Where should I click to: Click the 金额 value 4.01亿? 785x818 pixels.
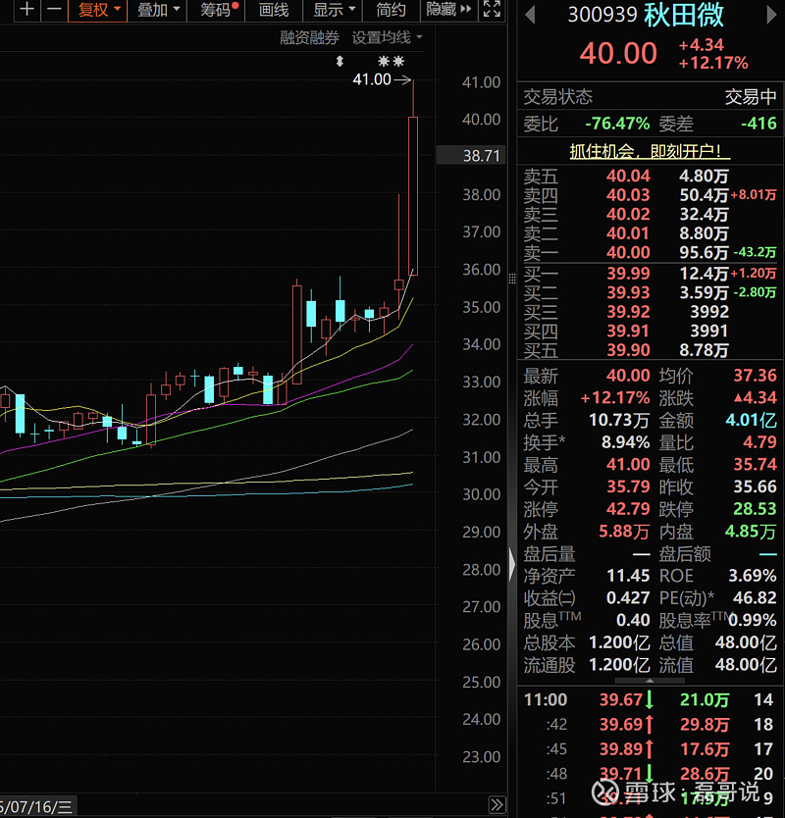coord(751,420)
